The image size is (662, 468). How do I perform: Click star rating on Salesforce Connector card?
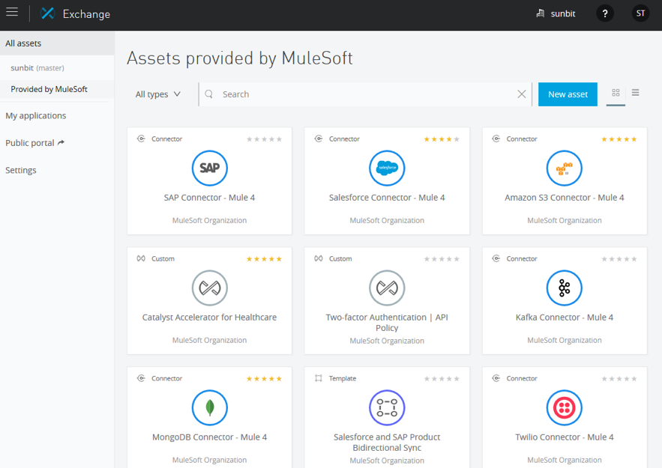pyautogui.click(x=442, y=139)
